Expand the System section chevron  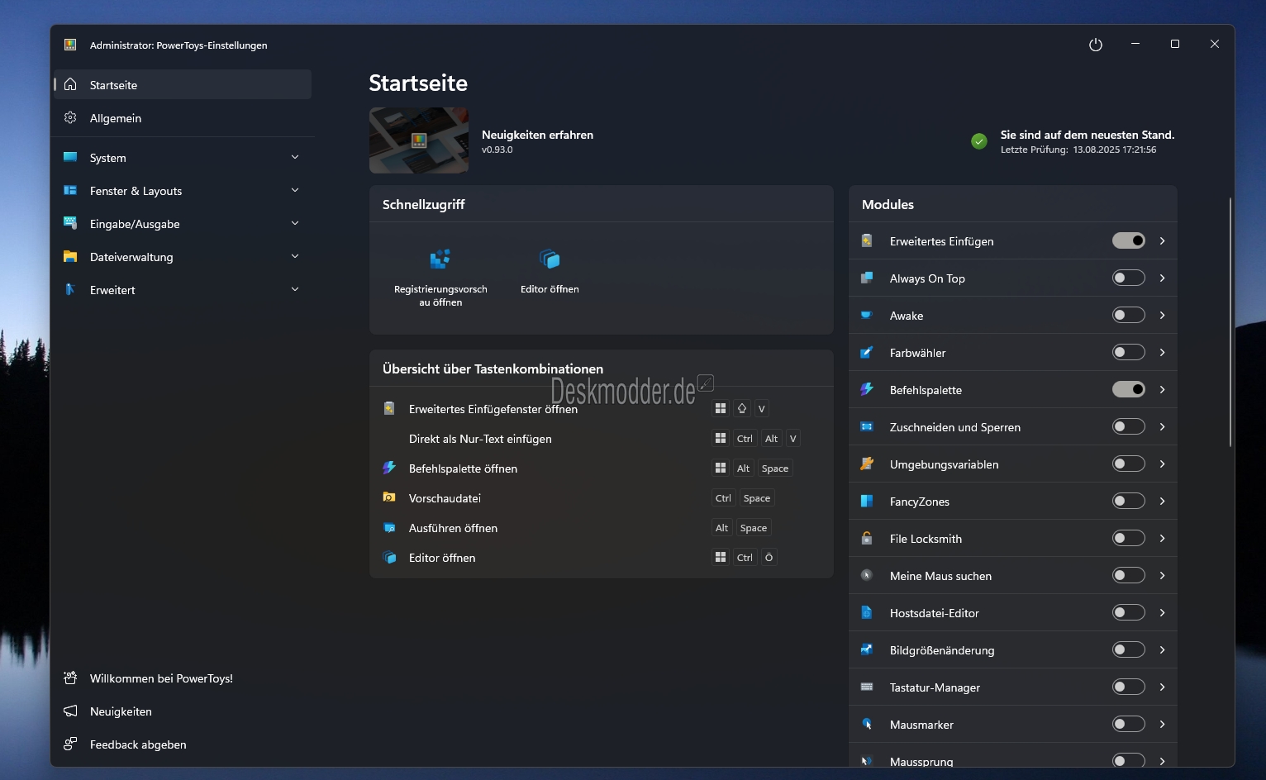tap(295, 157)
